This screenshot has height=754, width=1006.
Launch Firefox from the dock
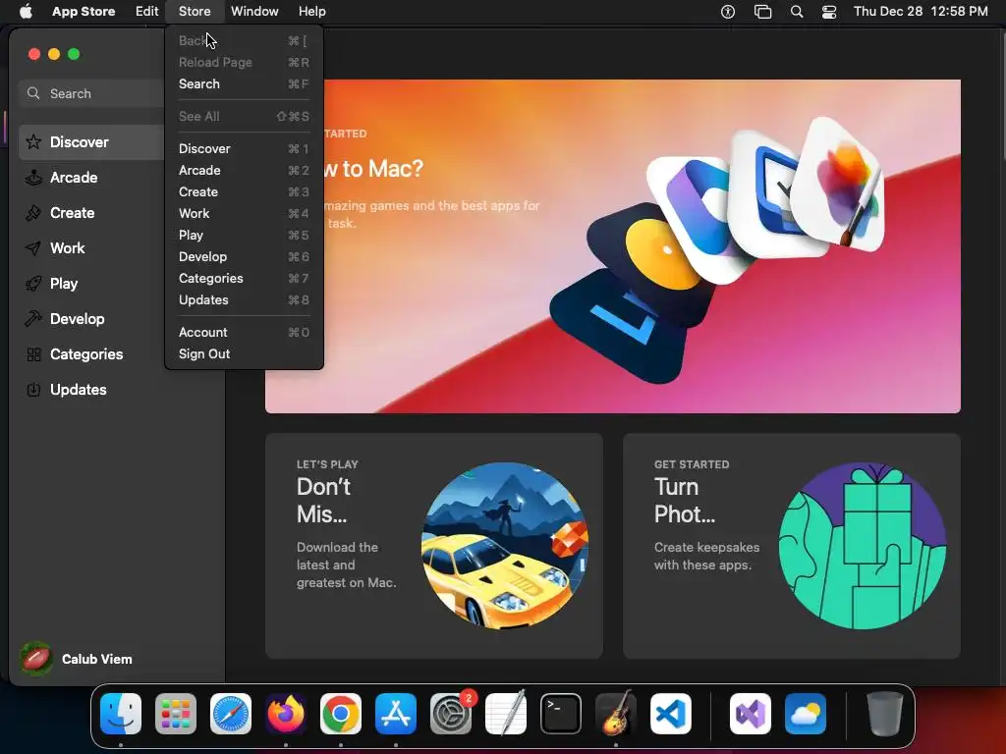(x=286, y=714)
